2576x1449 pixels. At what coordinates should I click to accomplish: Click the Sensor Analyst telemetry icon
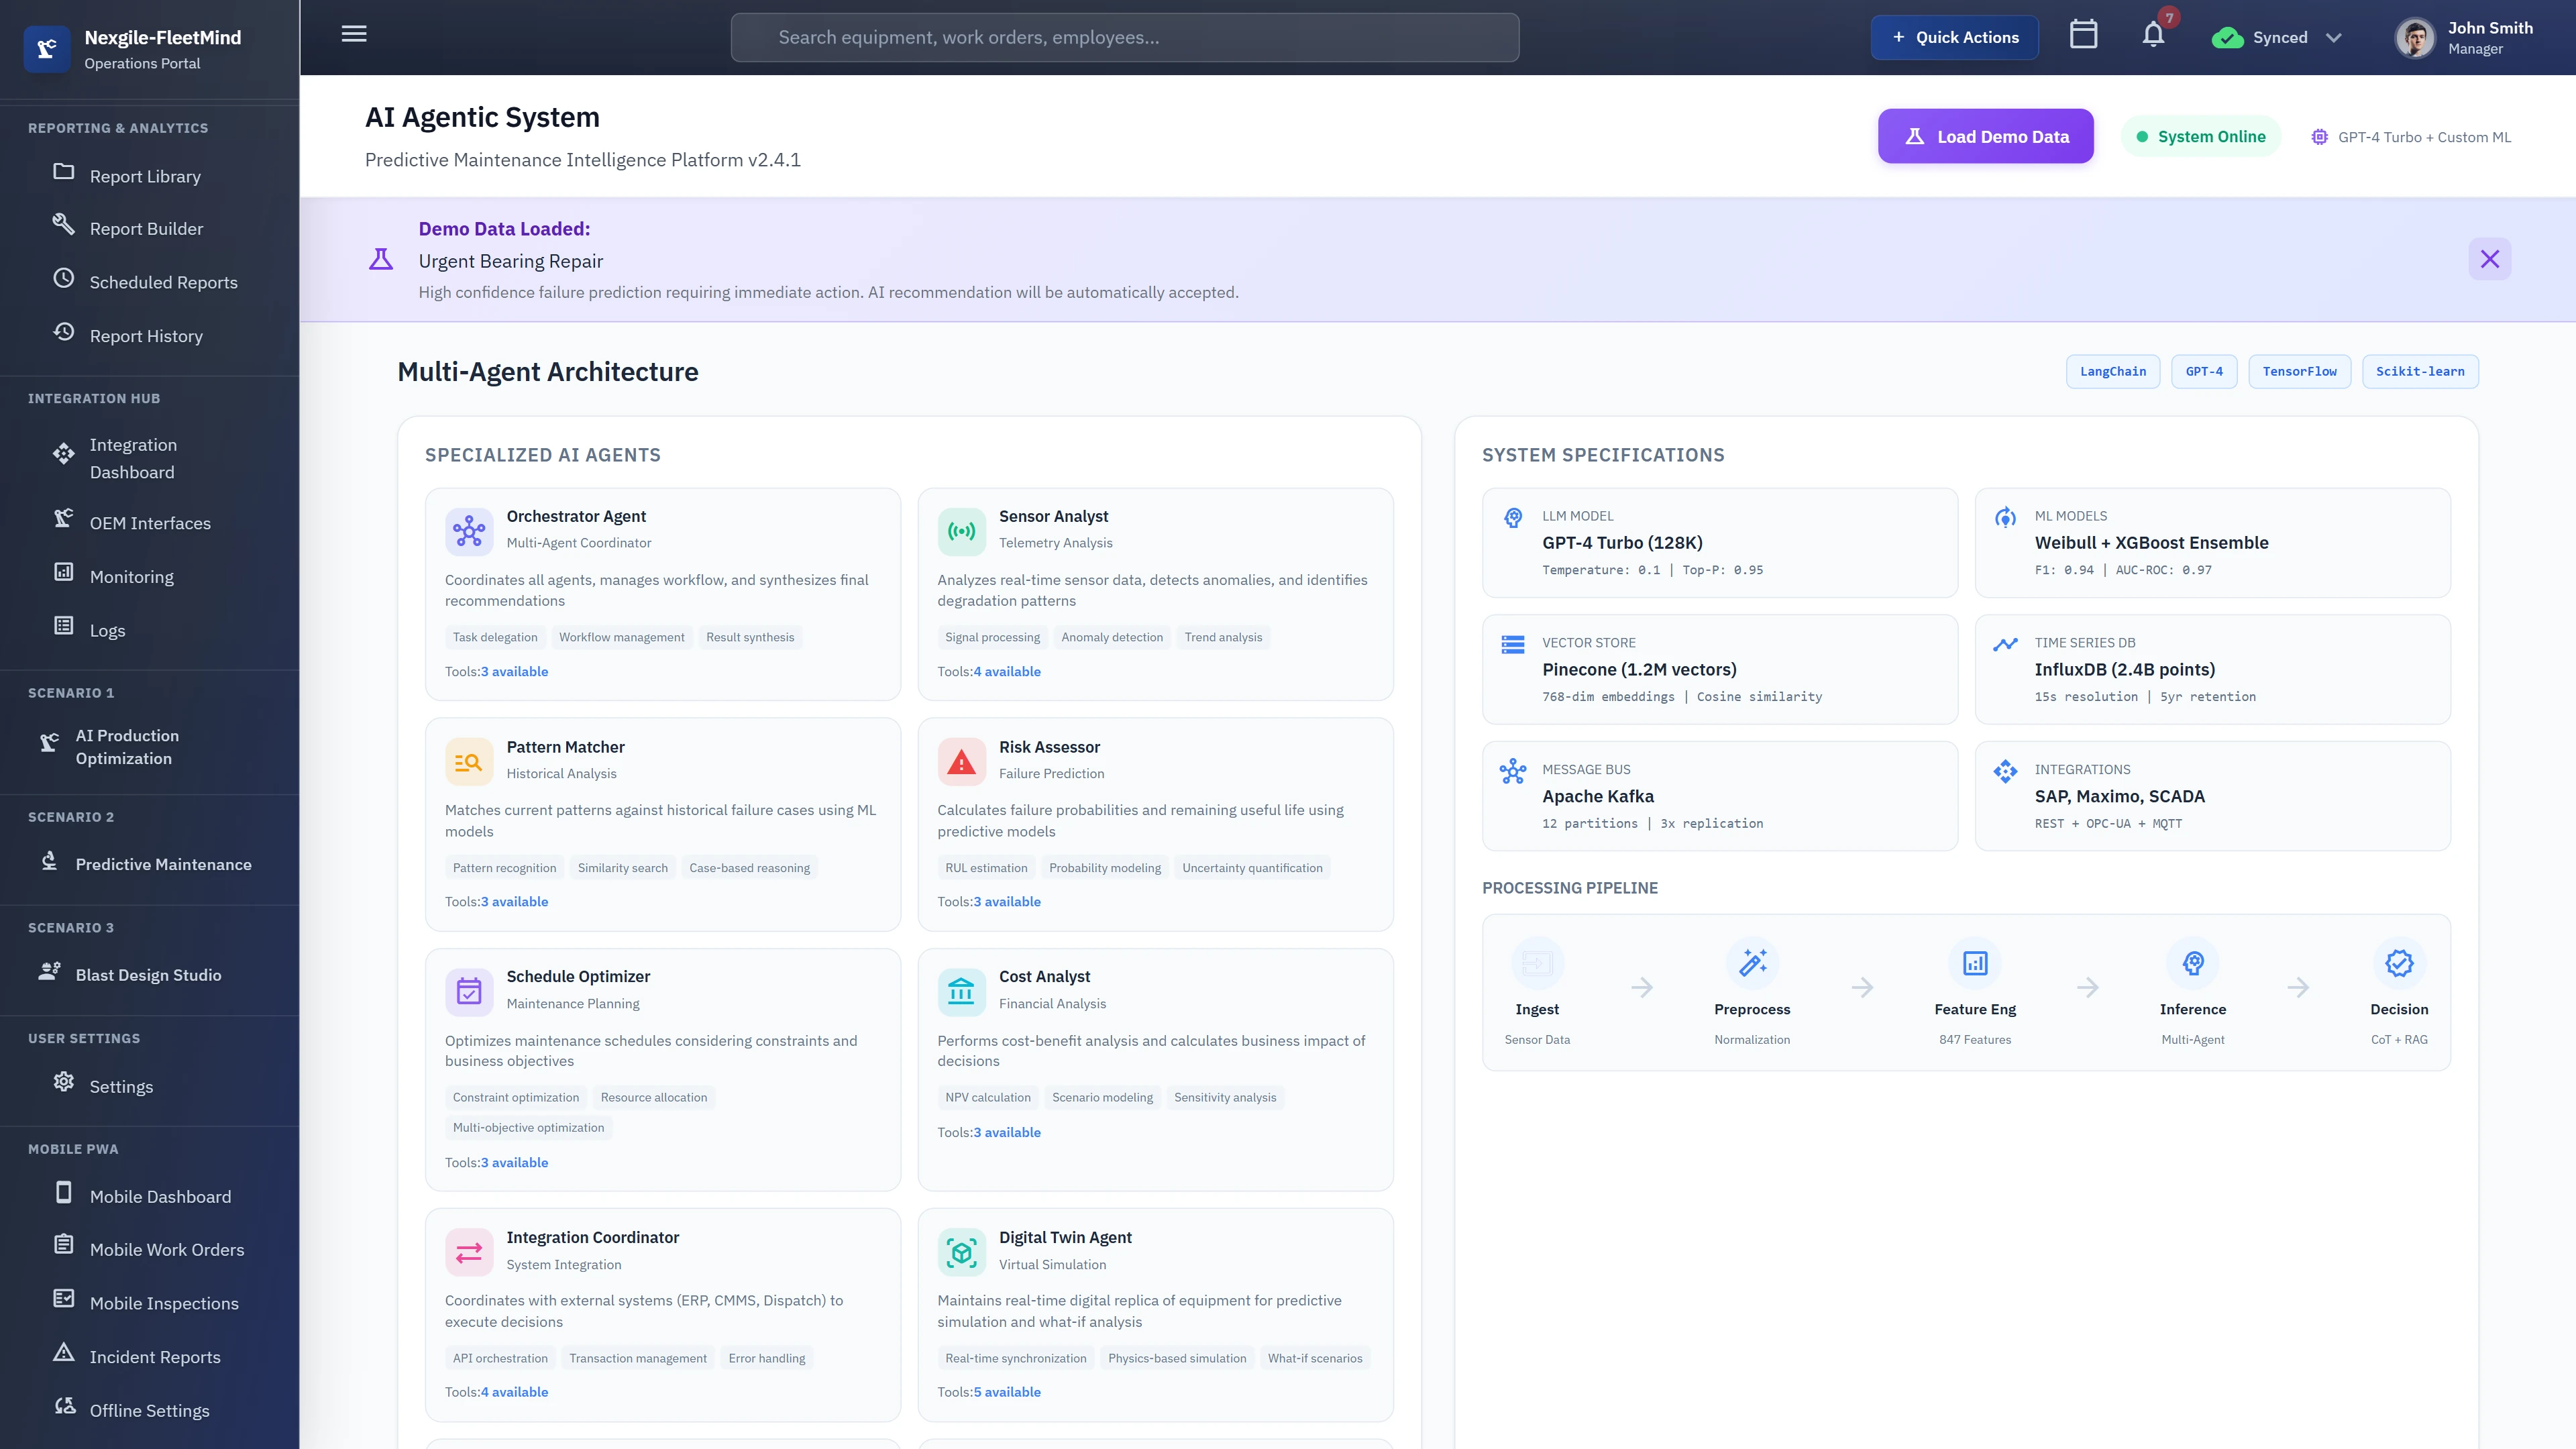[x=961, y=531]
